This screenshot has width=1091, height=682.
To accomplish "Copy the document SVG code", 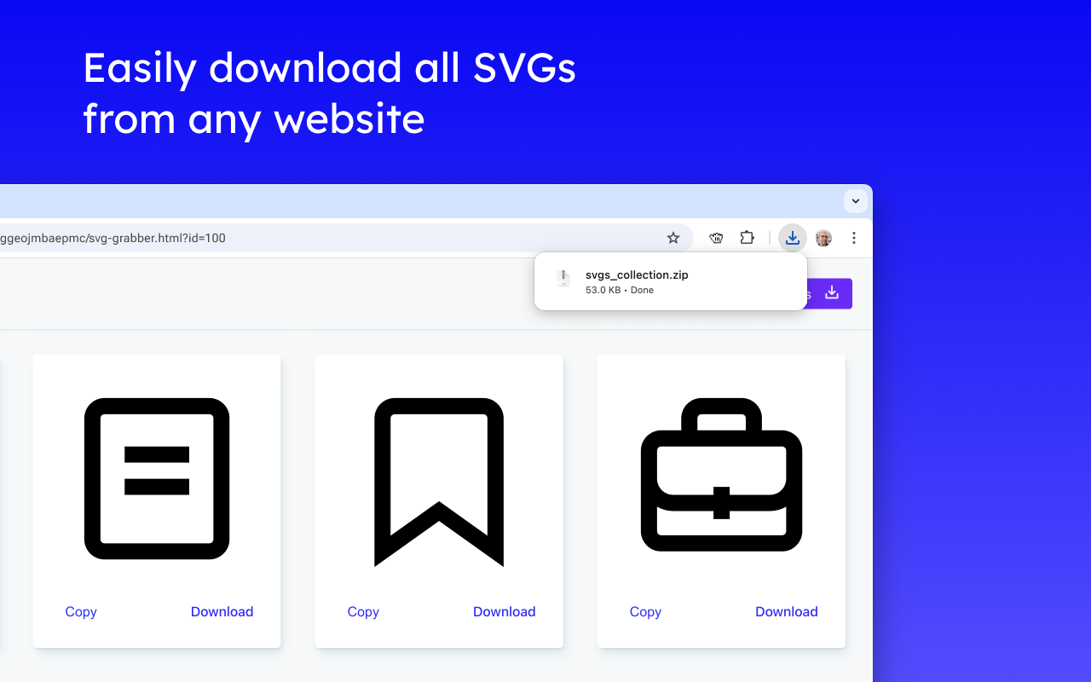I will coord(81,611).
